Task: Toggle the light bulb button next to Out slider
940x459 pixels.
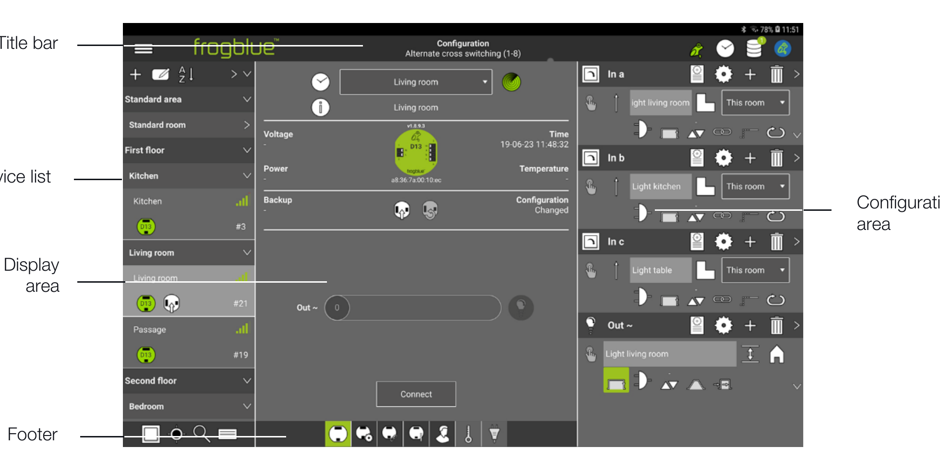Action: click(521, 308)
